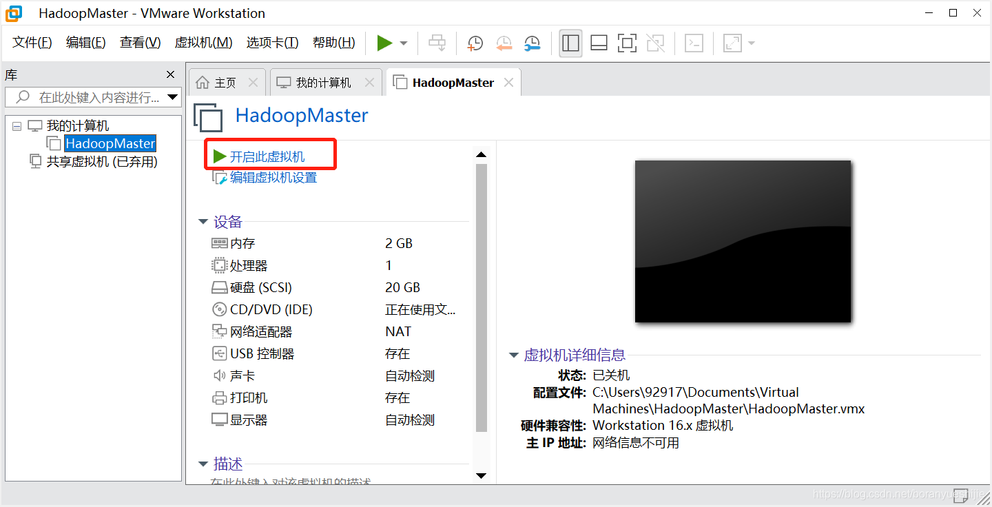The image size is (992, 507).
Task: Click the virtual machine screen preview thumbnail
Action: (743, 241)
